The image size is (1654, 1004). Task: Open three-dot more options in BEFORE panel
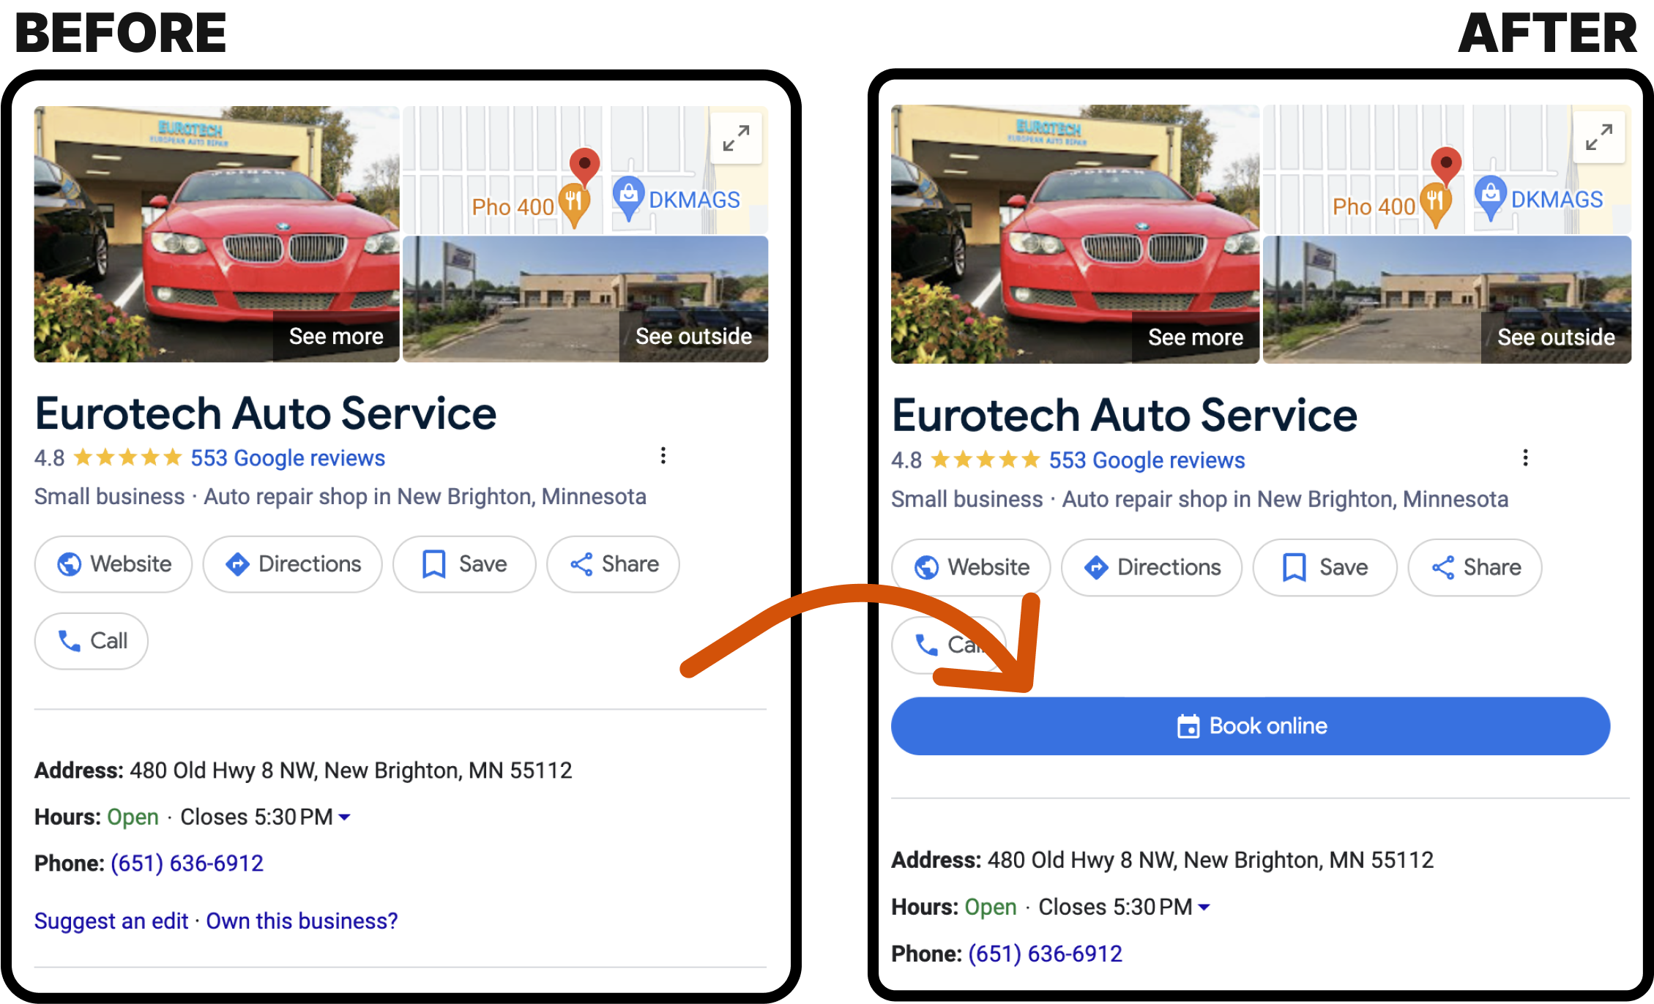click(663, 456)
